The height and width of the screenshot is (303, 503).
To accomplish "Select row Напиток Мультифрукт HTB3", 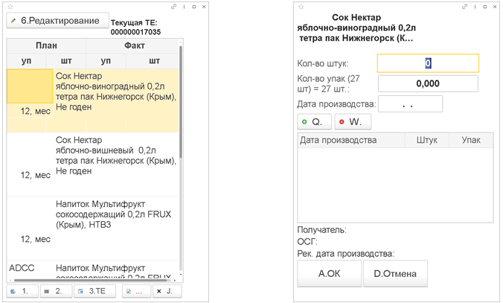I will (x=93, y=229).
